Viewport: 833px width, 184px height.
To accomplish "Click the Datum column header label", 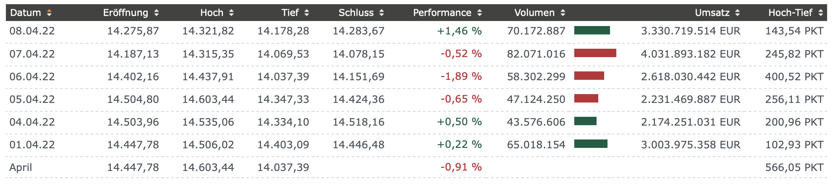I will 25,13.
